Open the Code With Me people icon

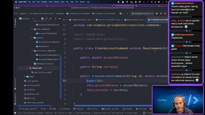click(121, 13)
